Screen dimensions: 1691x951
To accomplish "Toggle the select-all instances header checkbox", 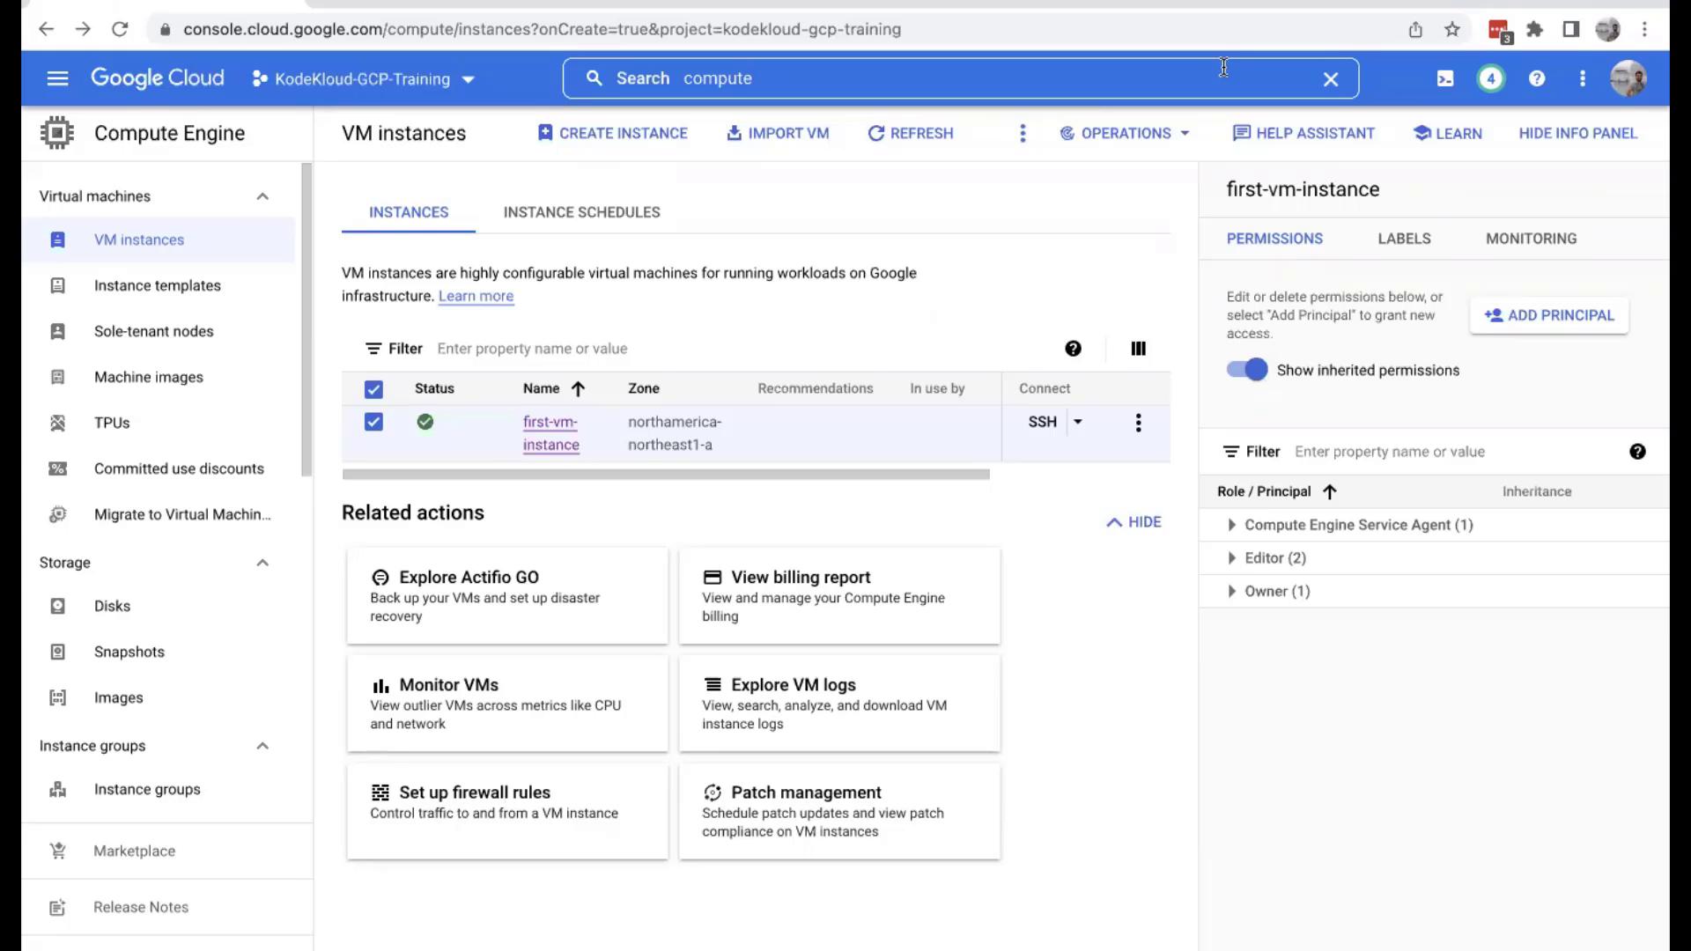I will 373,389.
